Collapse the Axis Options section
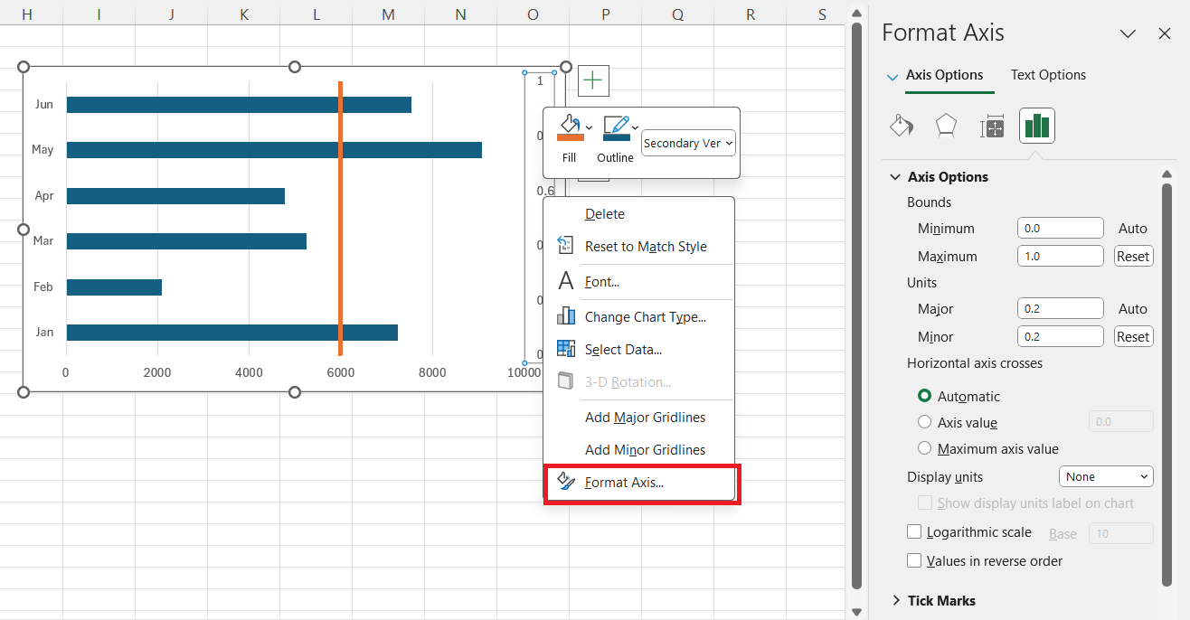Screen dimensions: 1190x620 point(896,177)
